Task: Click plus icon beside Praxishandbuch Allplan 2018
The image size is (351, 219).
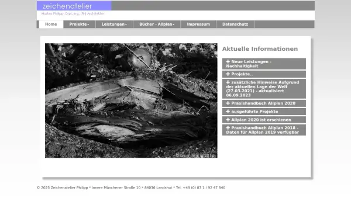Action: 228,128
